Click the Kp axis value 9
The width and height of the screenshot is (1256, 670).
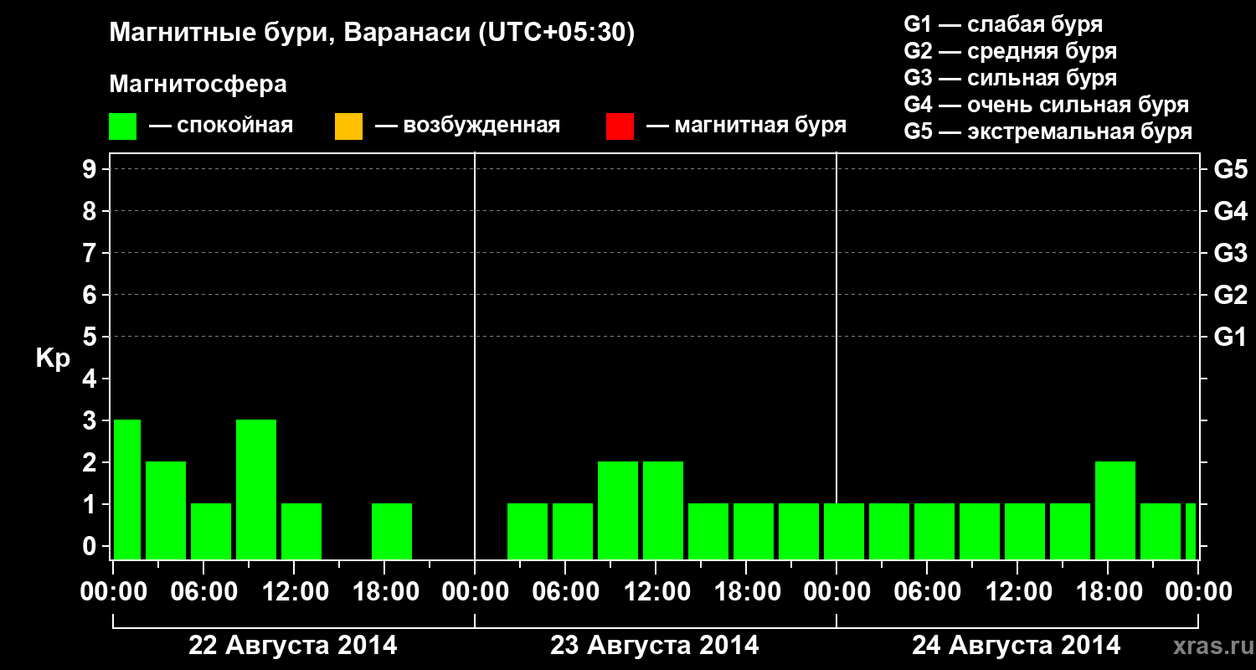tap(91, 169)
